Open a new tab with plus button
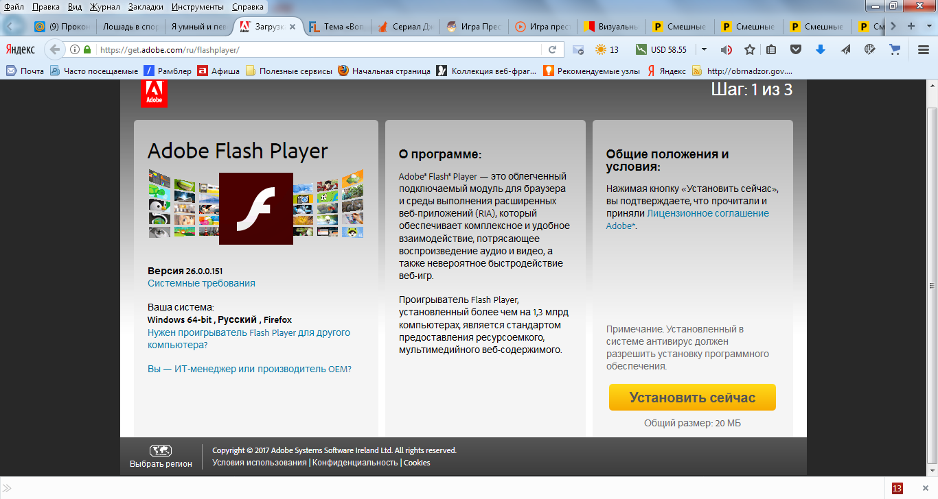 pos(911,26)
